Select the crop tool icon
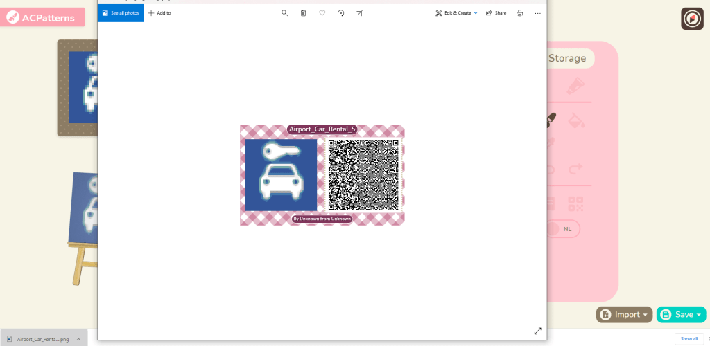 (359, 13)
